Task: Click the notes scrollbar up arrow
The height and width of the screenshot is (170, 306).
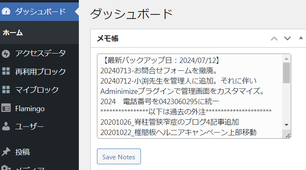Action: pos(286,58)
